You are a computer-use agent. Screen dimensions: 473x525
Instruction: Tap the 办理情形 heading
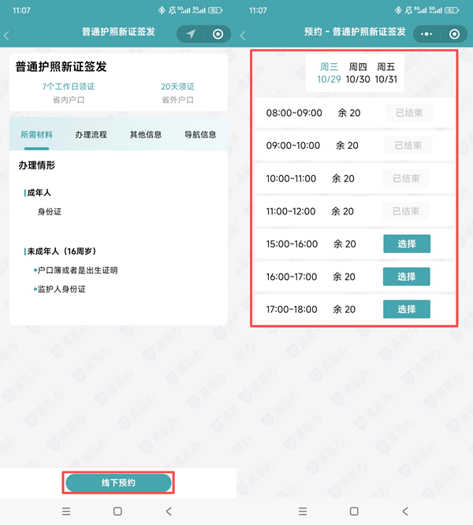point(36,165)
